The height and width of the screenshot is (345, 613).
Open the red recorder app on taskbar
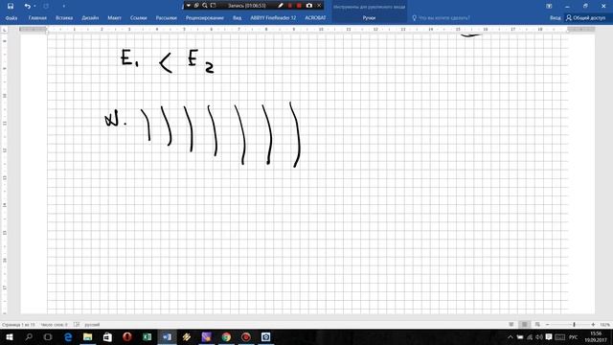(x=246, y=336)
